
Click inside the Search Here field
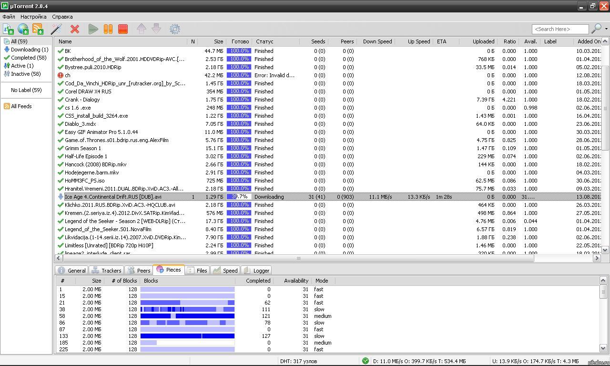pyautogui.click(x=560, y=29)
